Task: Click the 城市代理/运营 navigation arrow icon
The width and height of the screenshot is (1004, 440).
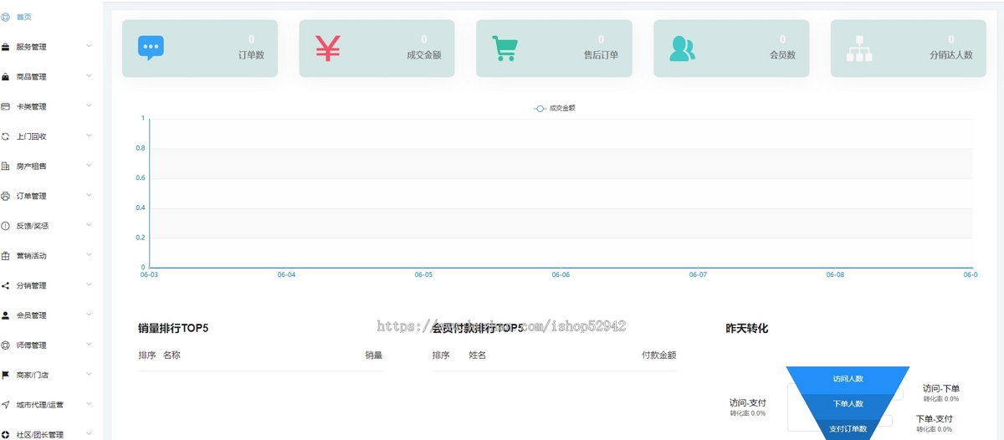Action: click(6, 405)
